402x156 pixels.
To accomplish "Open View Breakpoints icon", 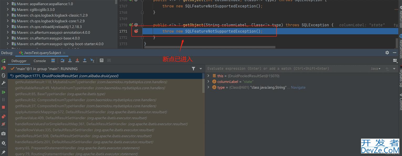I will pos(3,117).
